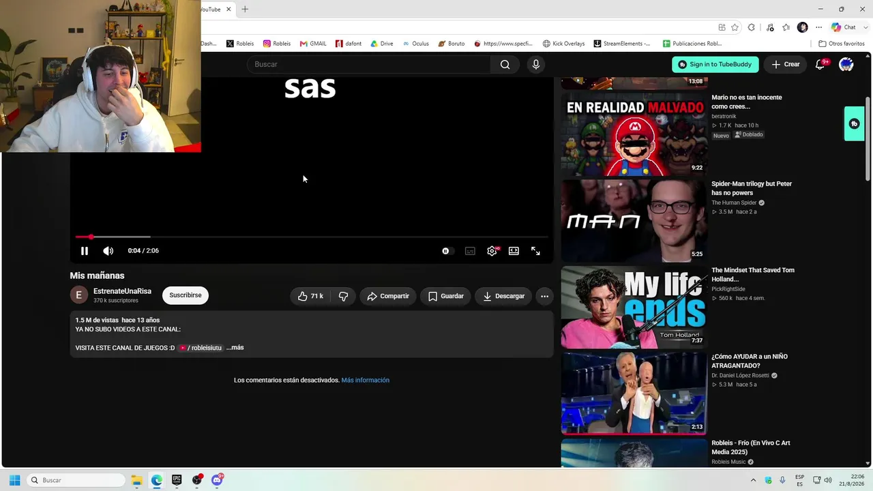Viewport: 873px width, 491px height.
Task: Open beratronik channel name
Action: click(x=724, y=116)
